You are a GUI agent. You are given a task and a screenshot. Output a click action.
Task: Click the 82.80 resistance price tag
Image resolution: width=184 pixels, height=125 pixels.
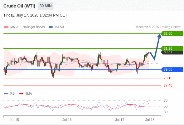click(x=172, y=34)
